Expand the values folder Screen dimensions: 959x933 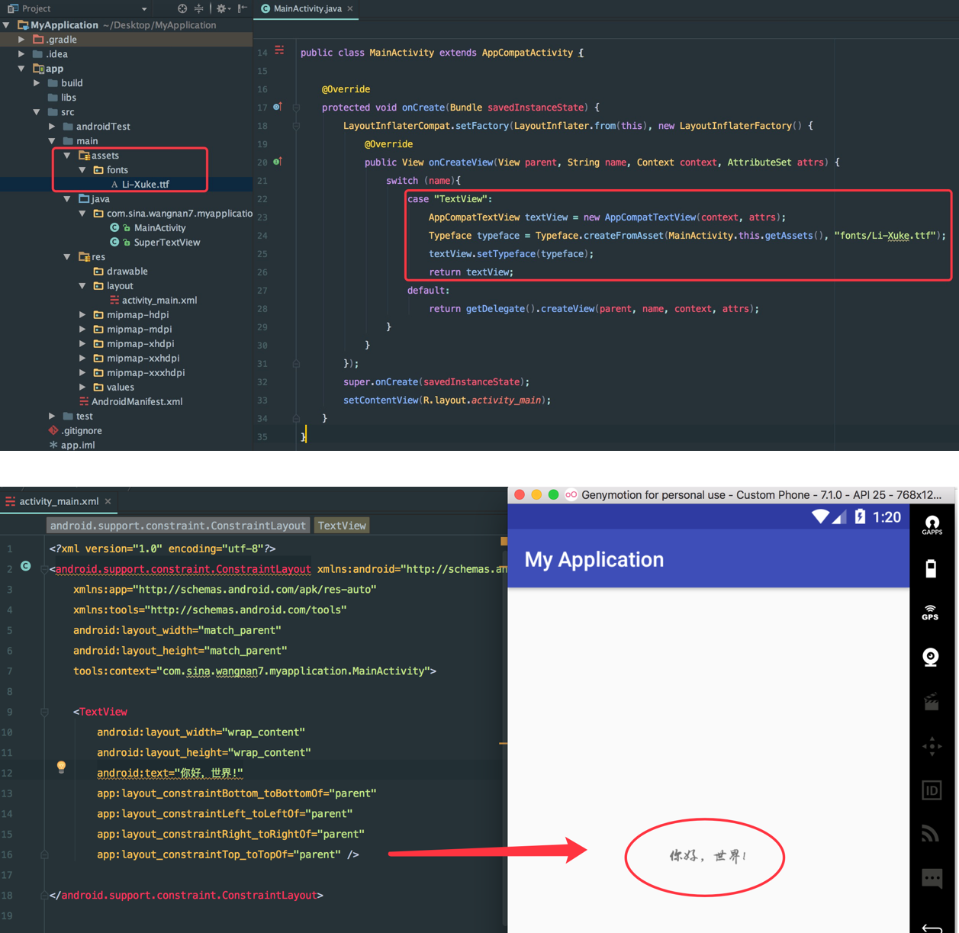[x=82, y=388]
